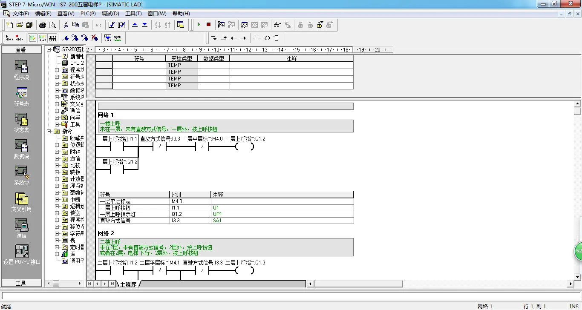Open chart status toolbar icon

coord(245,25)
